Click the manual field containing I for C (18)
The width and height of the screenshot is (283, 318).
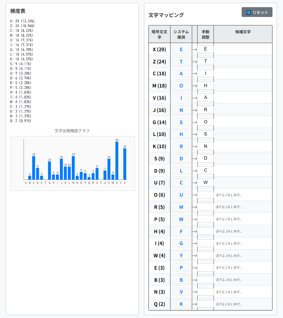coord(205,74)
